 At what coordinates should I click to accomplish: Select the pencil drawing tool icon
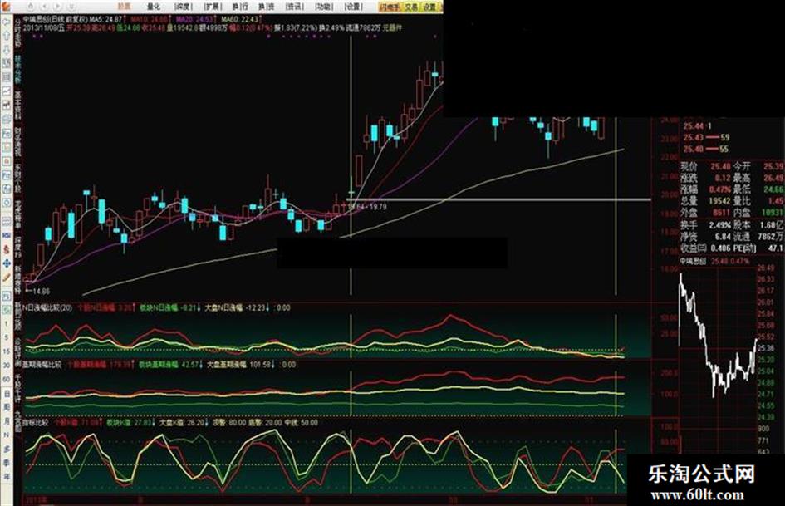point(7,277)
